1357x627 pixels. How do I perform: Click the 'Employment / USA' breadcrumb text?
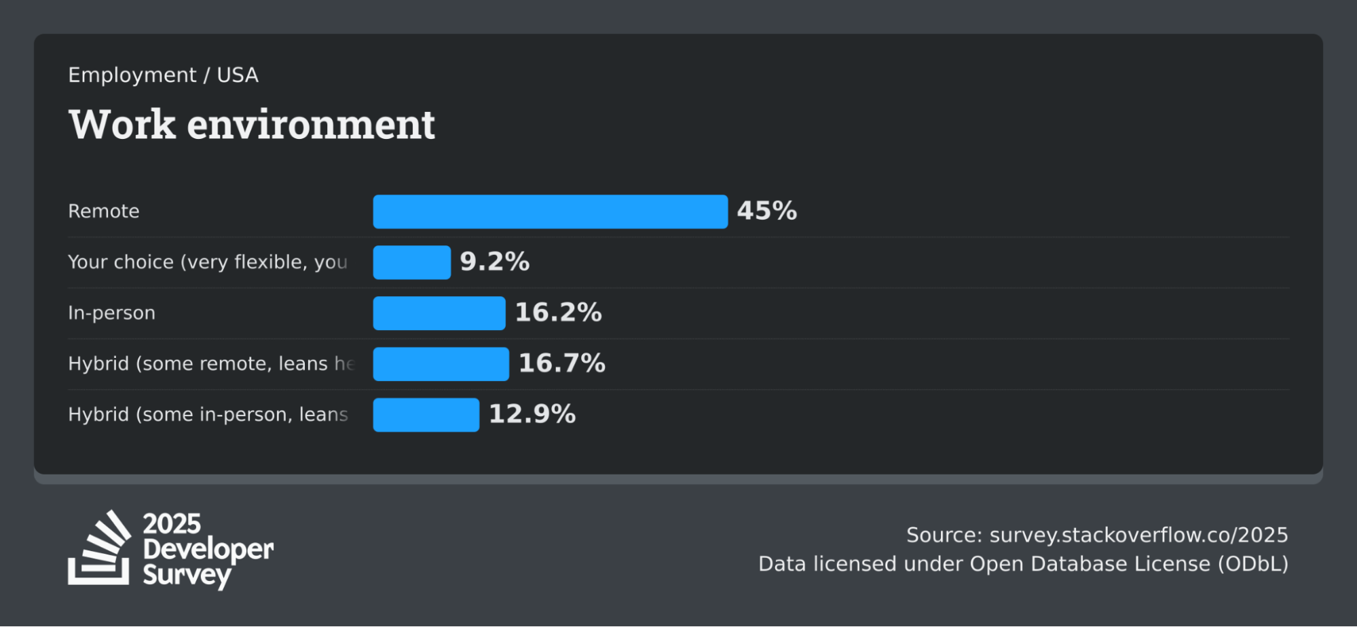pos(163,75)
